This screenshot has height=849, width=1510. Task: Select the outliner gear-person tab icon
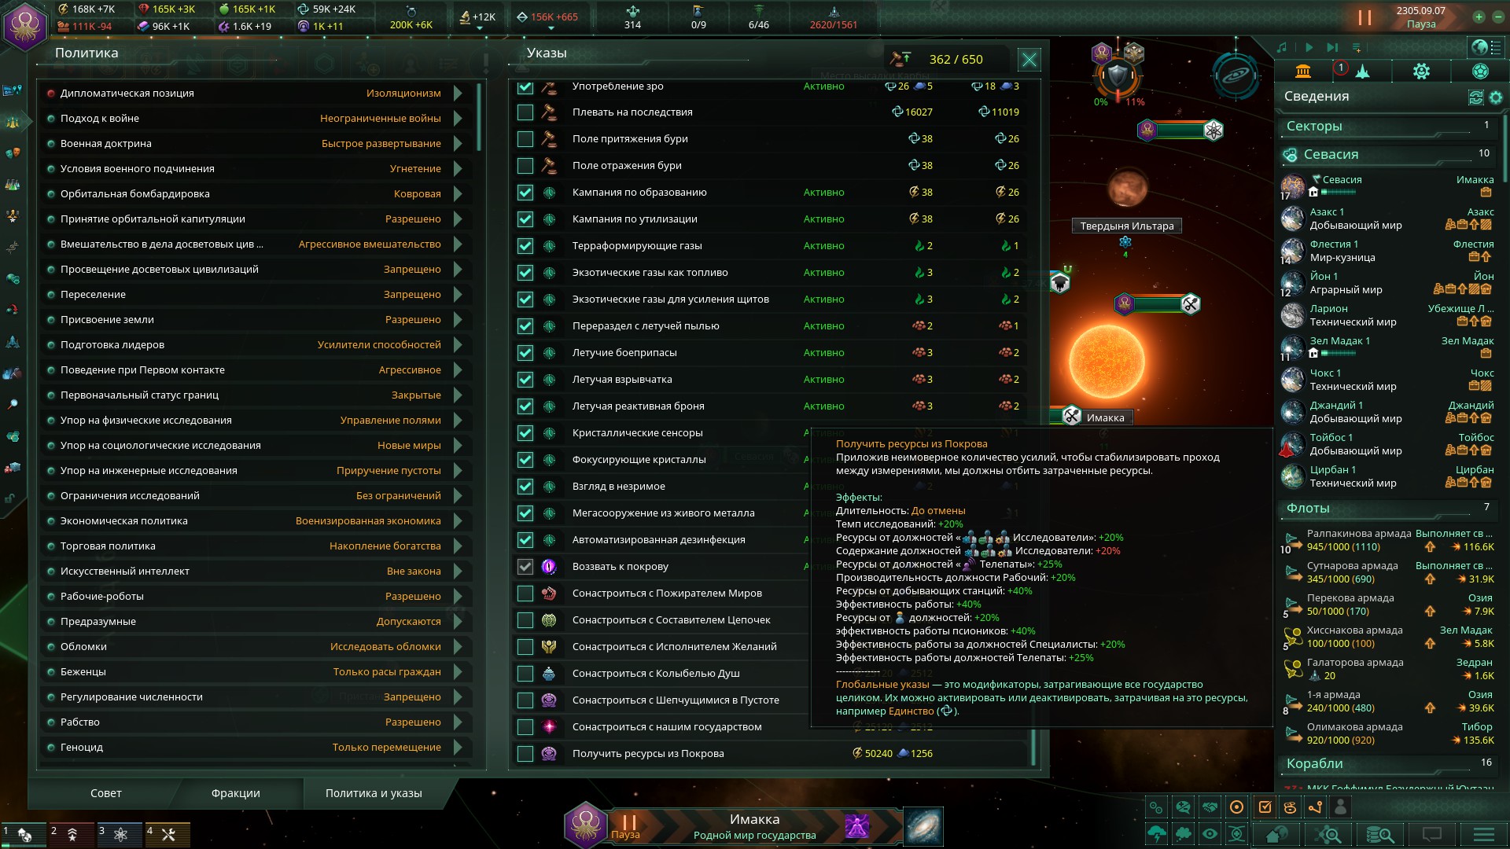tap(1421, 72)
